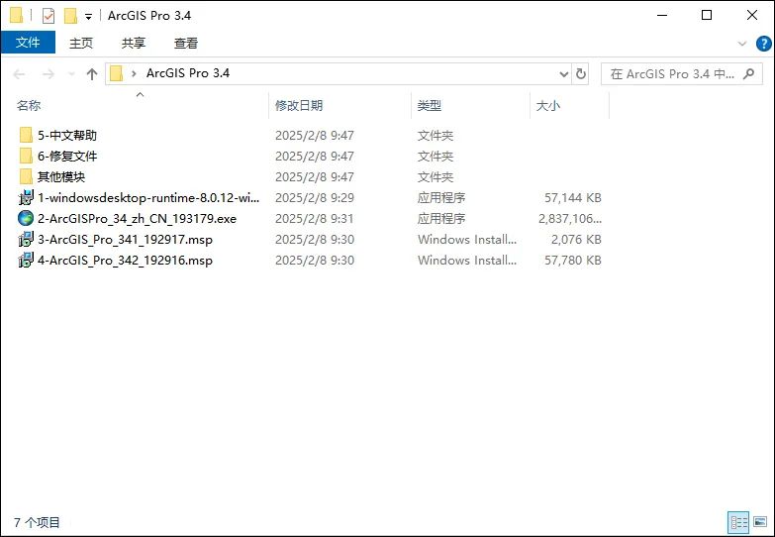The width and height of the screenshot is (775, 537).
Task: Click date 2025/2/8 9:31 of exe
Action: click(315, 218)
